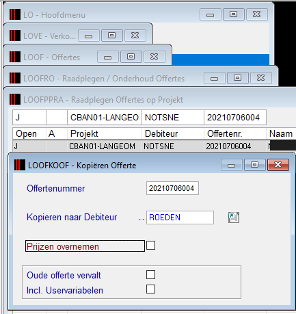Click the LOOFRO window title icon
Viewport: 296px width, 314px height.
click(15, 78)
